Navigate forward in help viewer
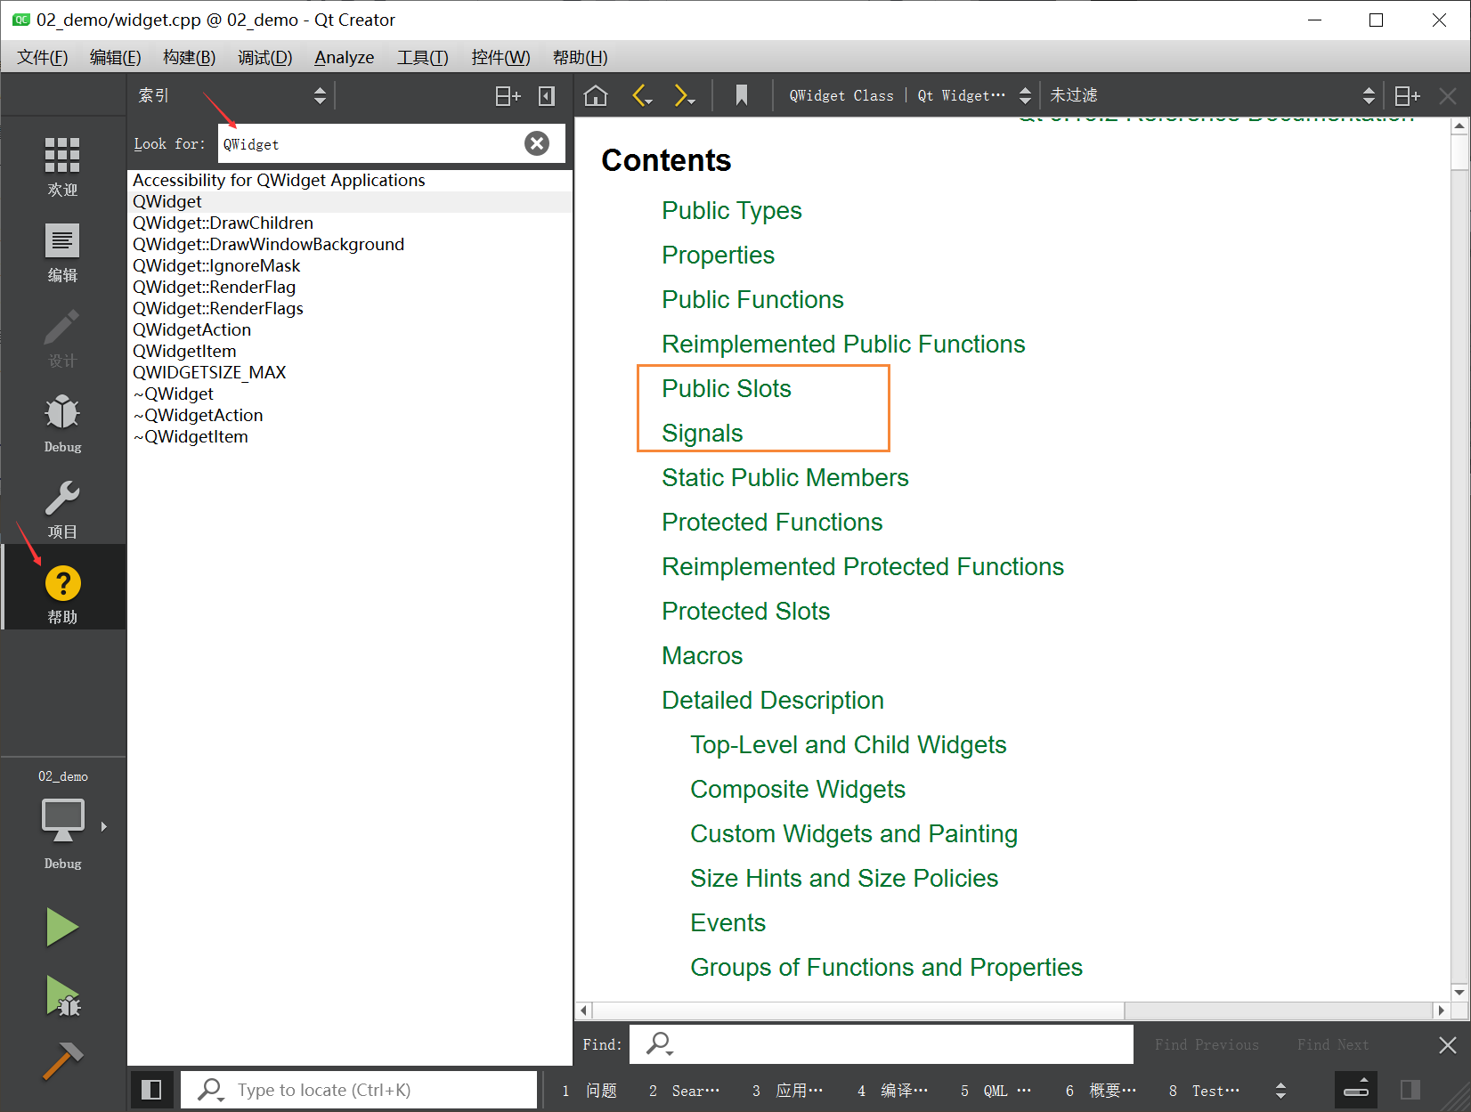1471x1112 pixels. pos(684,95)
